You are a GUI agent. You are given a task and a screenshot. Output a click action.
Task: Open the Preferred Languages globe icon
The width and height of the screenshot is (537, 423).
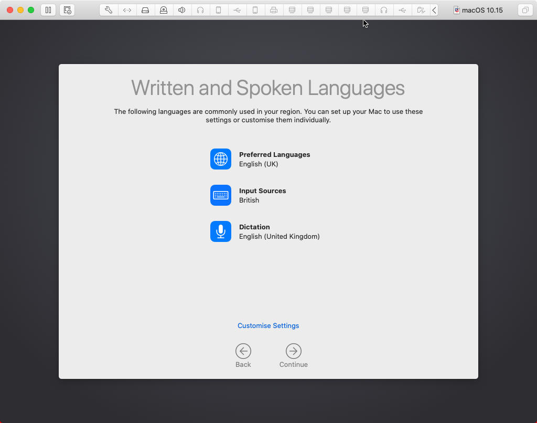click(x=220, y=159)
